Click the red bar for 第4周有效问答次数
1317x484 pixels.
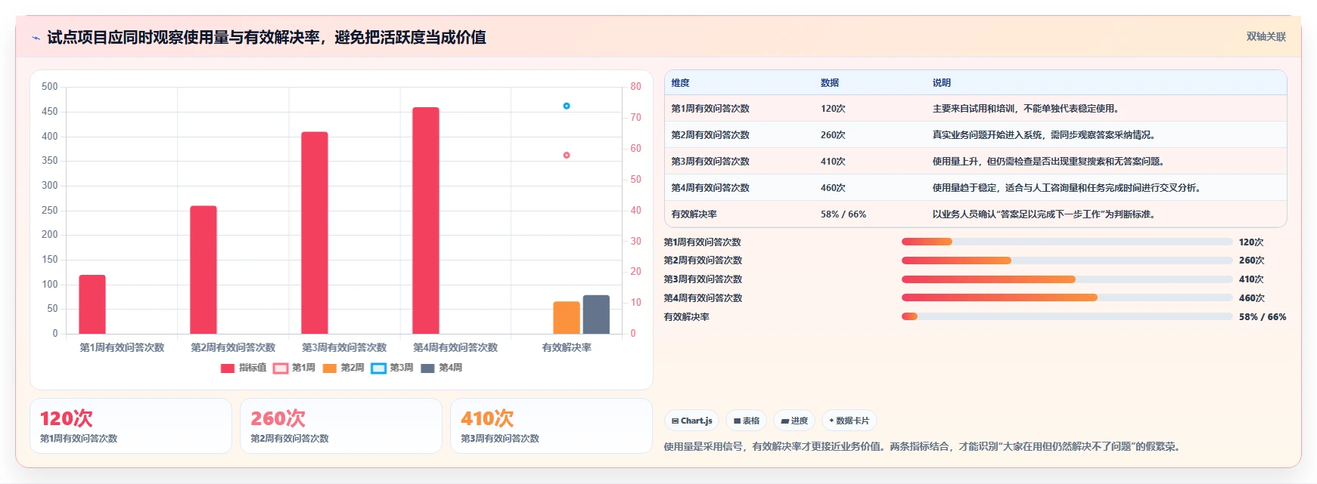[x=426, y=220]
